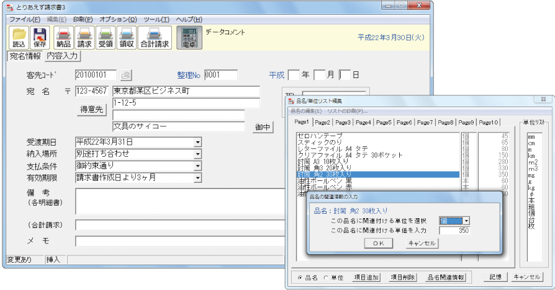555x290 pixels.
Task: Click the 領収 printer icon
Action: pos(127,37)
